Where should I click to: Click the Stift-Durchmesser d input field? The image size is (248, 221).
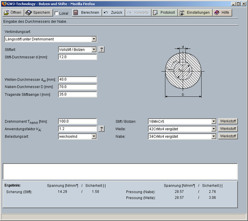click(77, 57)
